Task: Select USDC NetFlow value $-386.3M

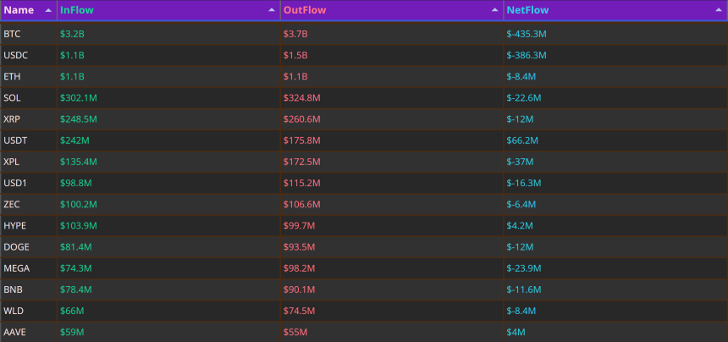Action: 527,55
